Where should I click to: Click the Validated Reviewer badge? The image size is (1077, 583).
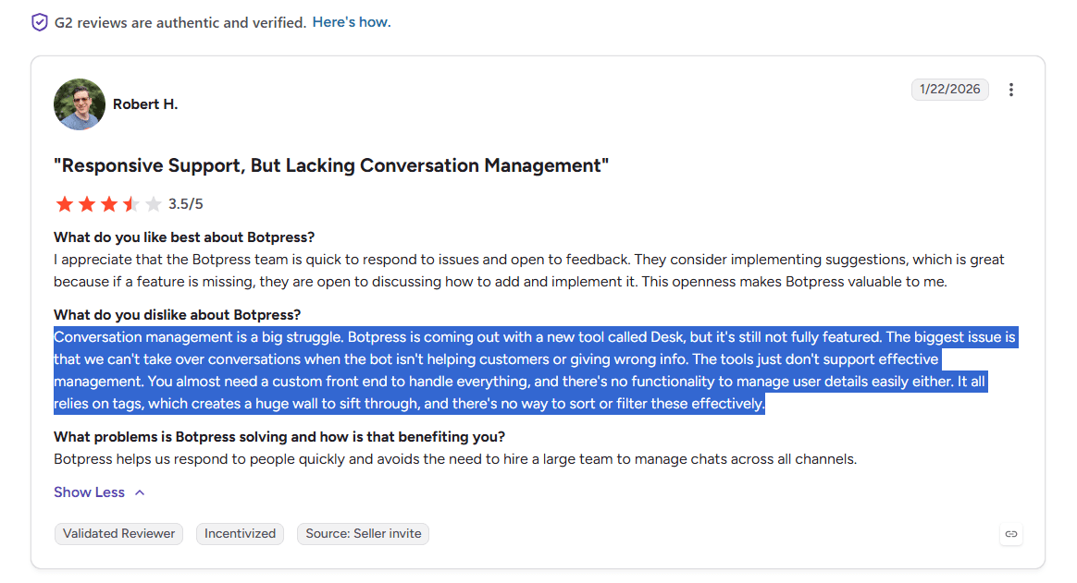point(118,534)
